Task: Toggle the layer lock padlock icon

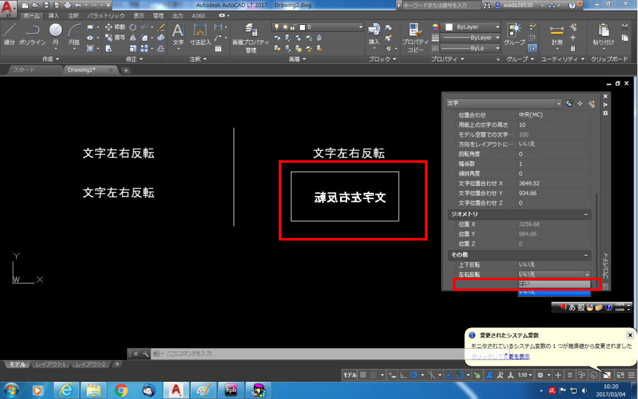Action: (x=293, y=27)
